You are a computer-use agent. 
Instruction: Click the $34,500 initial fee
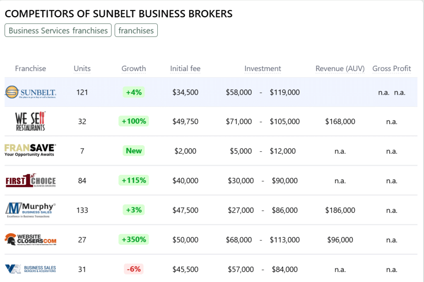pyautogui.click(x=185, y=92)
